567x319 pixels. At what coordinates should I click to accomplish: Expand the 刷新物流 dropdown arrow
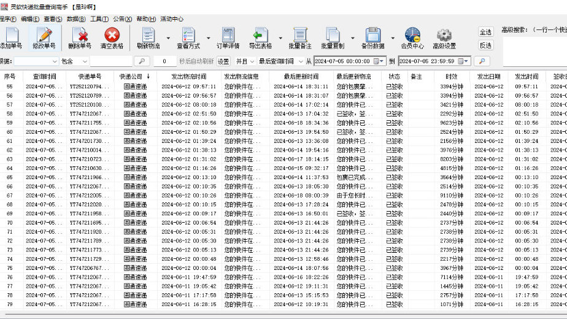click(168, 38)
